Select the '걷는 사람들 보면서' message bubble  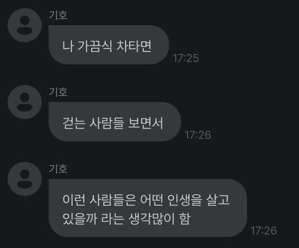tap(115, 122)
